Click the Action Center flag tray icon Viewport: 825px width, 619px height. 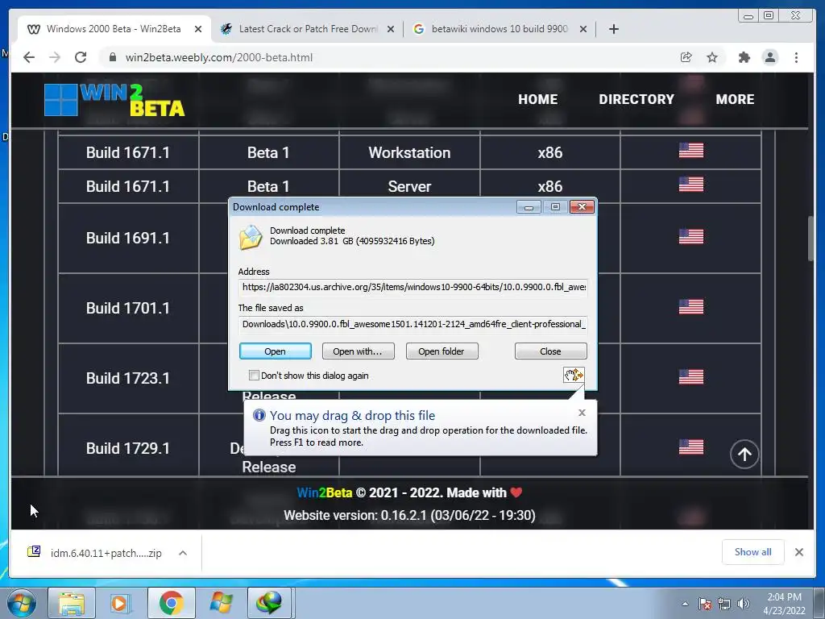tap(704, 604)
